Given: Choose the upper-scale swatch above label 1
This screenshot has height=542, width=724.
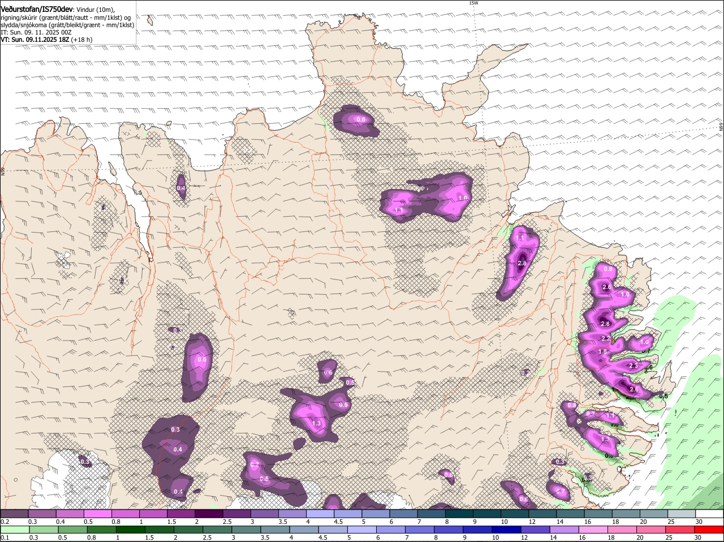Looking at the screenshot, I should [153, 514].
